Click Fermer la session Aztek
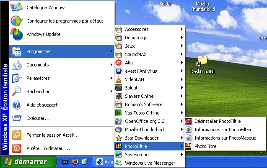This screenshot has height=168, width=267. click(52, 135)
